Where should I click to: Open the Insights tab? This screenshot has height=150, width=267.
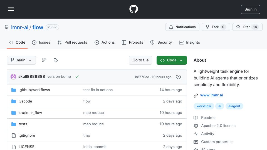189,42
